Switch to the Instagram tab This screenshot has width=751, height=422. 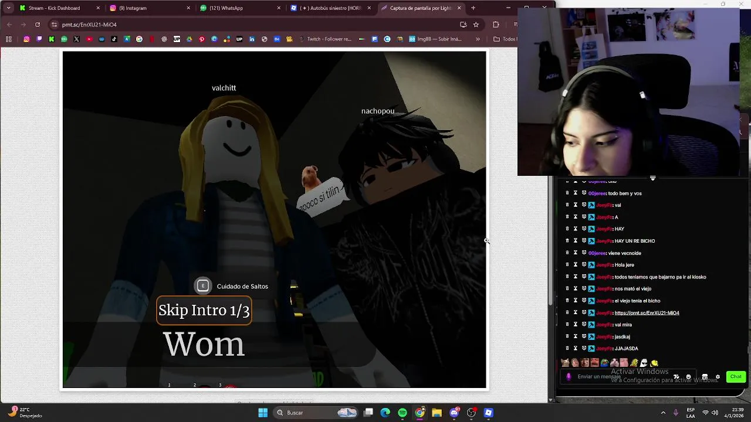click(x=150, y=8)
